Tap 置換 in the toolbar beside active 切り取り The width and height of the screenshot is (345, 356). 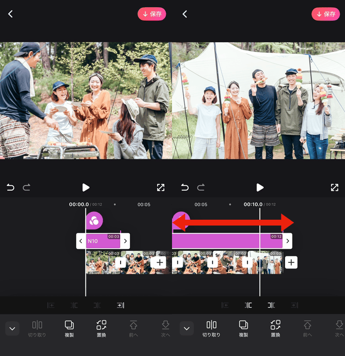click(275, 328)
